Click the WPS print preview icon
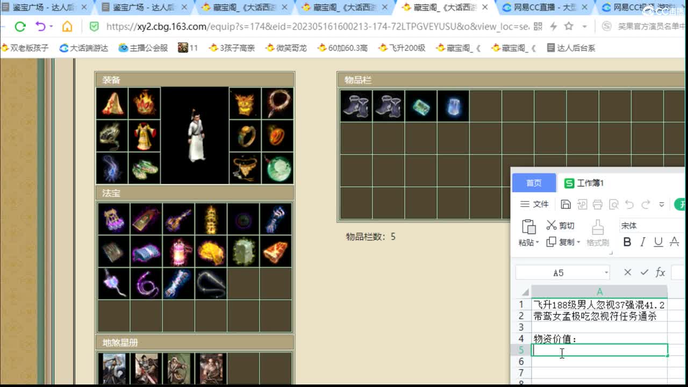Screen dimensions: 688x387 pos(614,204)
